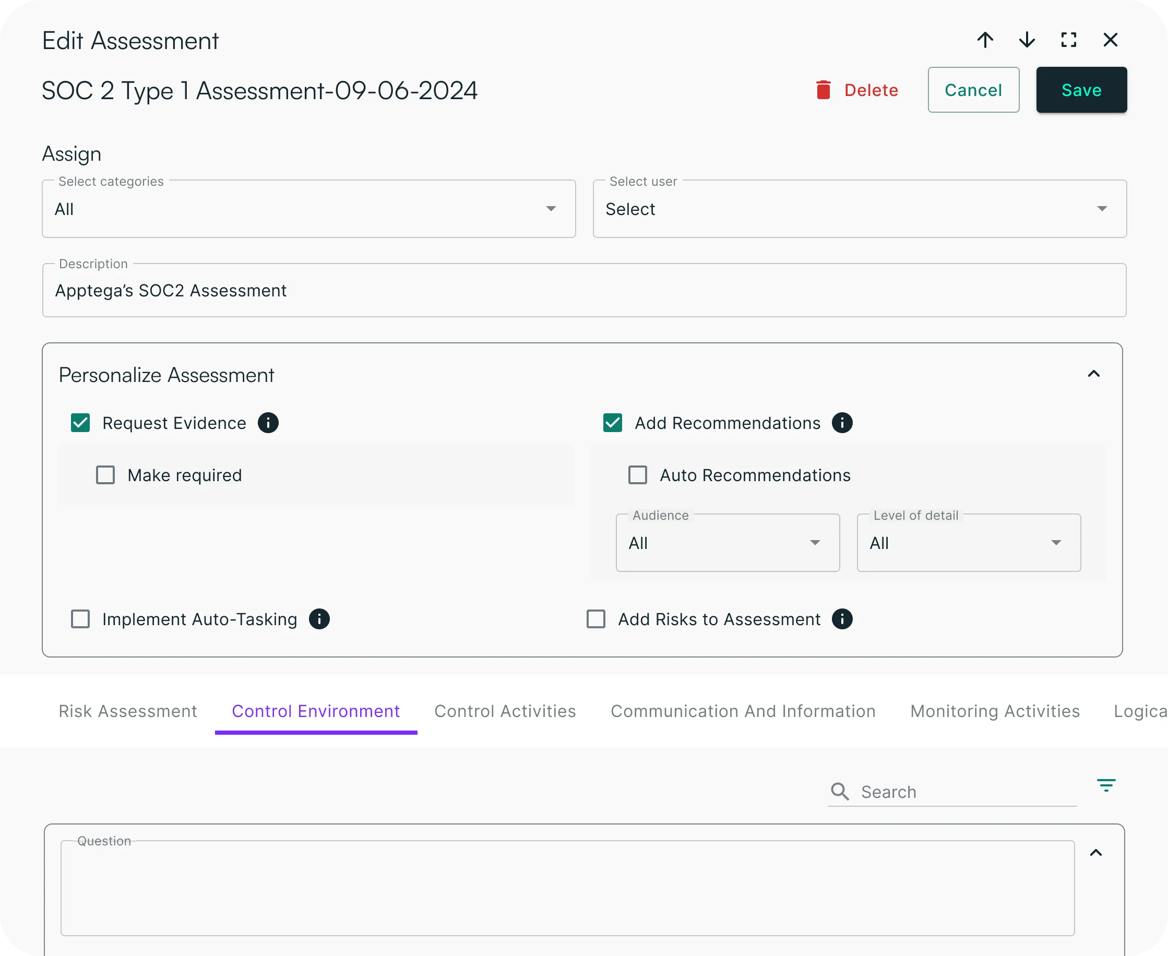Show info for Add Recommendations

pos(842,423)
